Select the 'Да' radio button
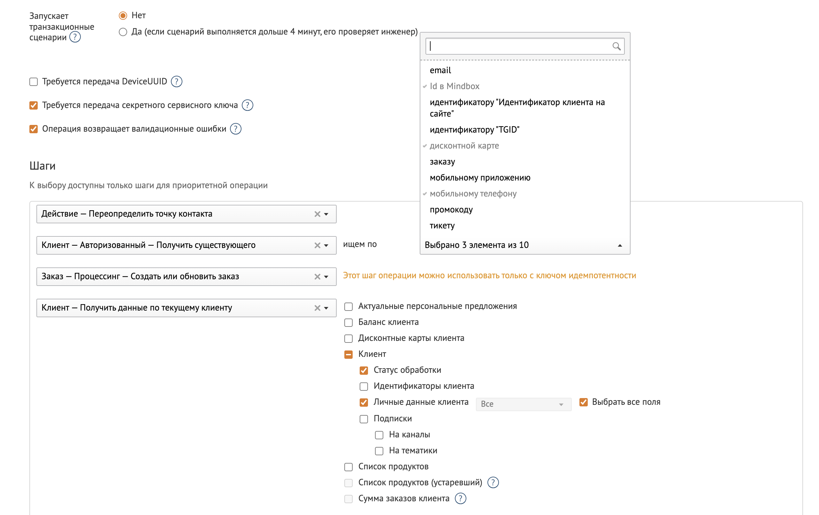 click(123, 32)
